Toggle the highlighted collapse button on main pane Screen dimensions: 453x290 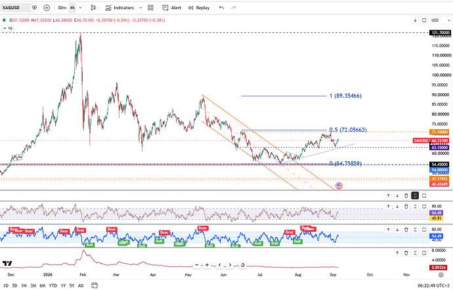415,196
